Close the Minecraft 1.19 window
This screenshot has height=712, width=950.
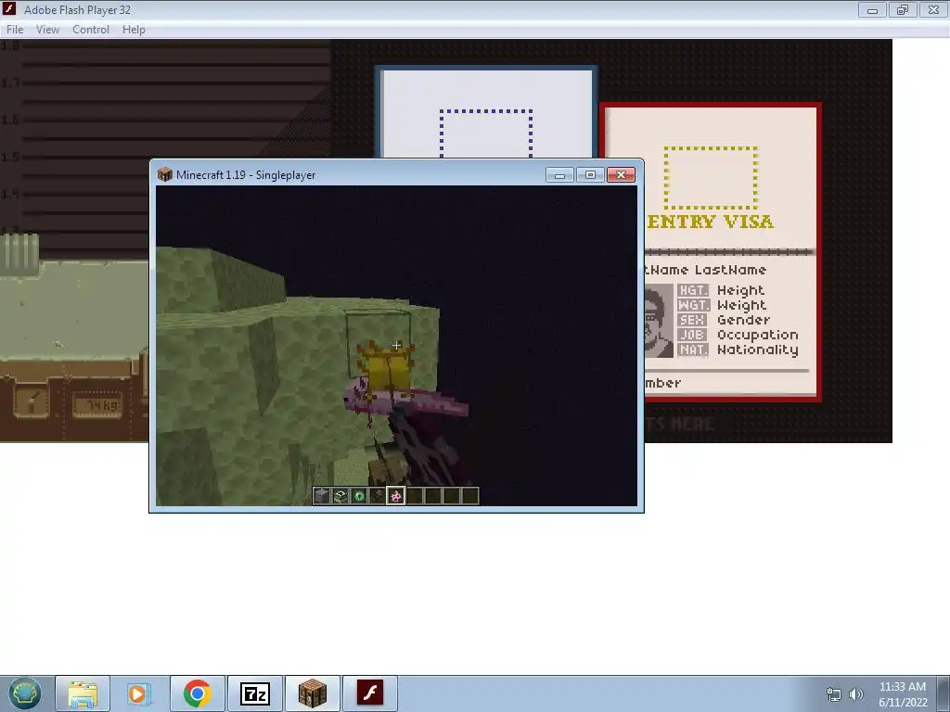click(621, 175)
